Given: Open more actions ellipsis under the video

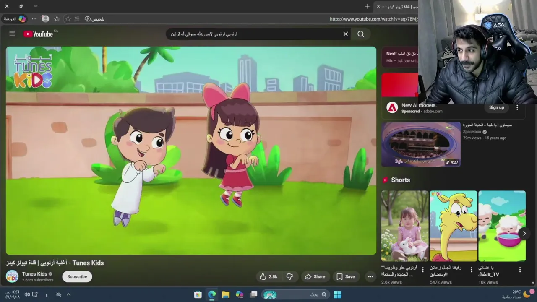Looking at the screenshot, I should tap(370, 276).
